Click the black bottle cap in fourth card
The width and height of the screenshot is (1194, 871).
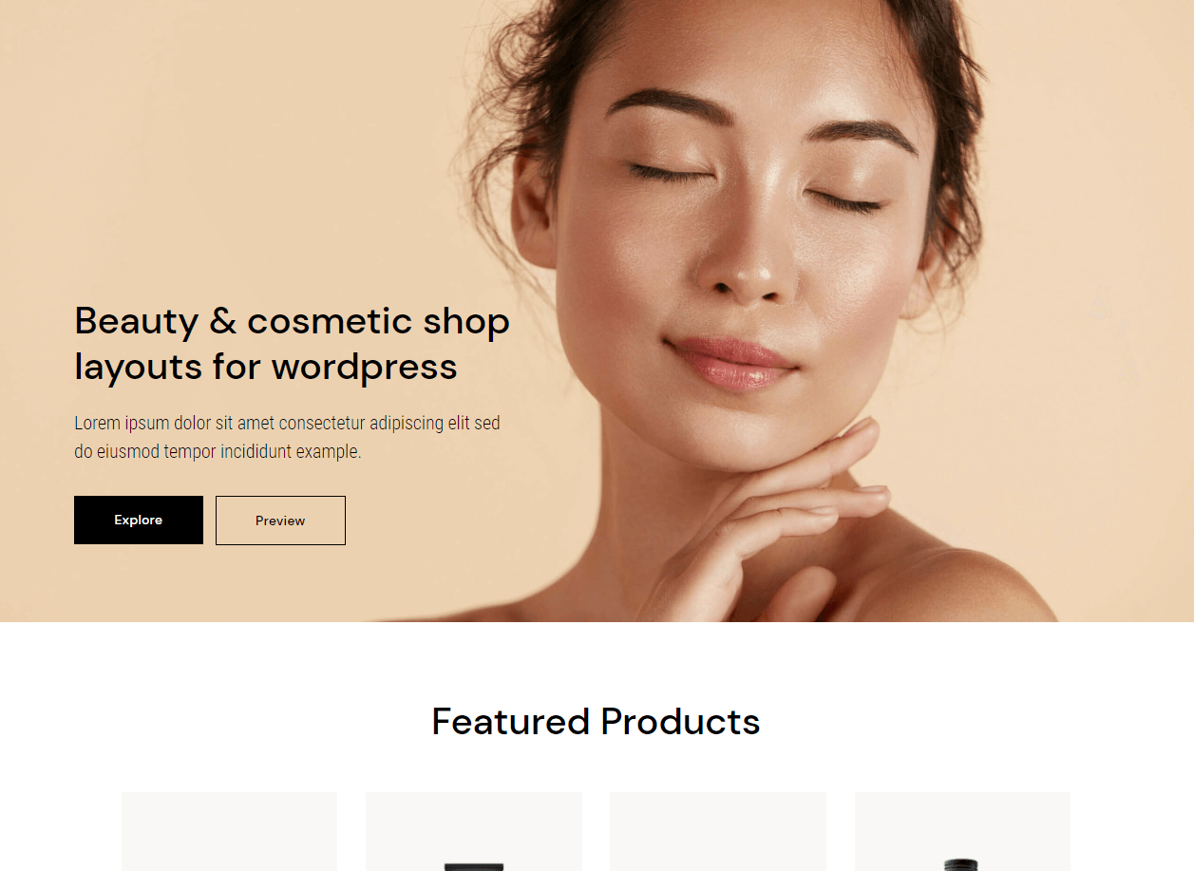click(961, 865)
